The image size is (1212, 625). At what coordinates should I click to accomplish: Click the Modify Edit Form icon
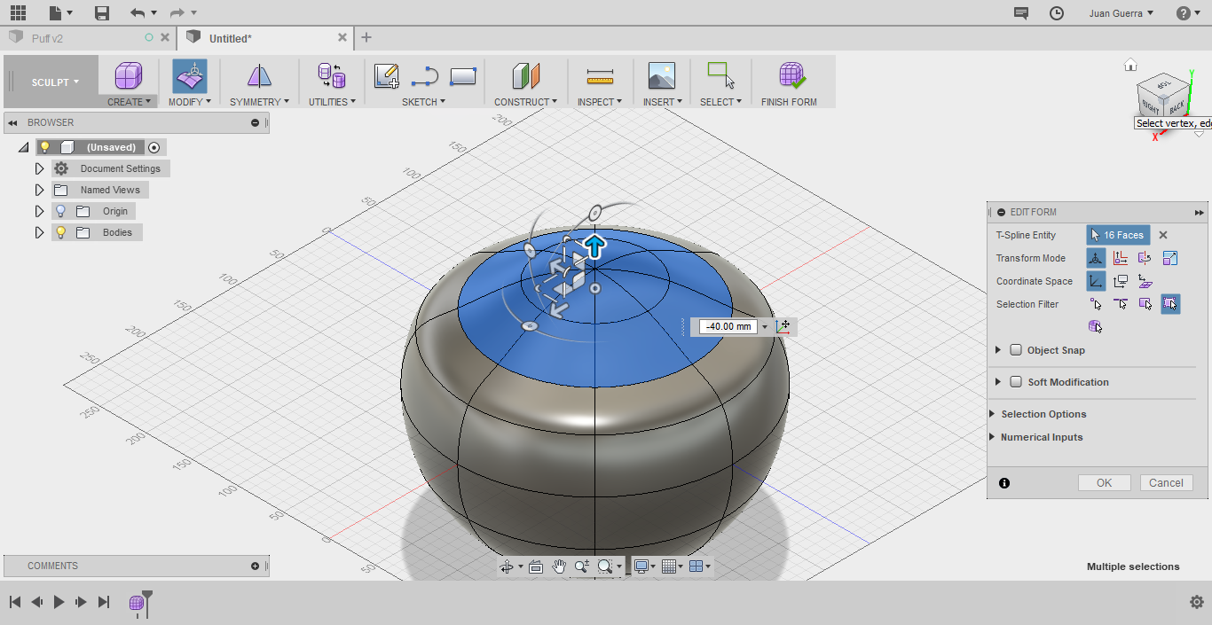tap(190, 77)
